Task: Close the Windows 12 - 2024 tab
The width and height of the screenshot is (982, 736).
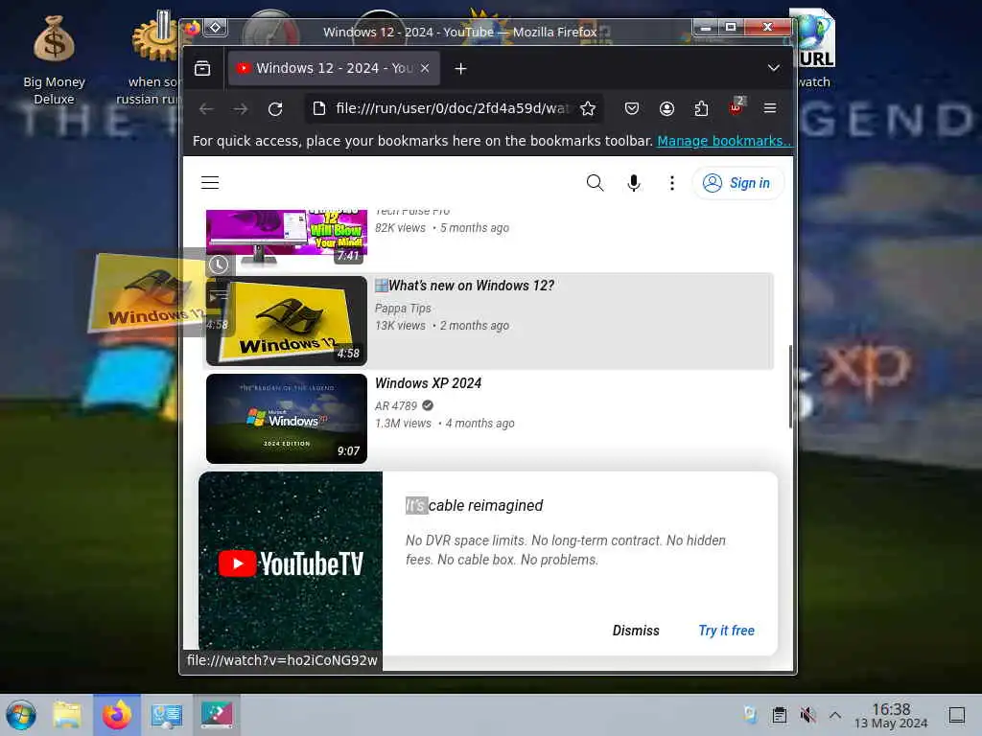Action: point(425,68)
